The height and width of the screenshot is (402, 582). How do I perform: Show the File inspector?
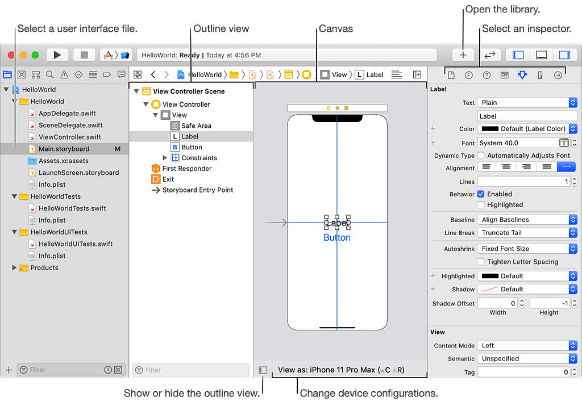point(451,76)
